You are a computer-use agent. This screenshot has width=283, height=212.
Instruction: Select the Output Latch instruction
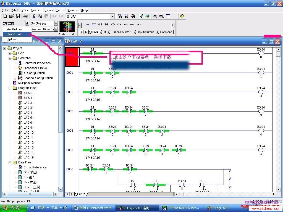coord(119,24)
